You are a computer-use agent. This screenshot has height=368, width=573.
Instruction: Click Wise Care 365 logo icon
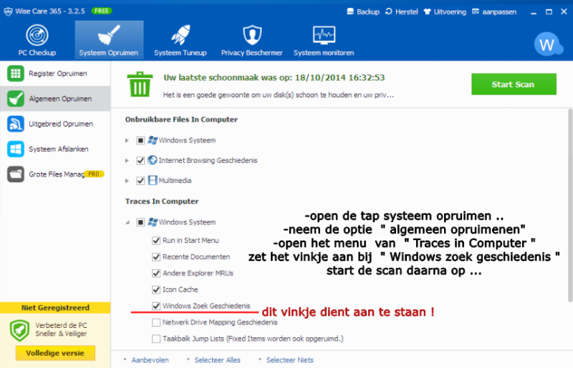tap(8, 11)
